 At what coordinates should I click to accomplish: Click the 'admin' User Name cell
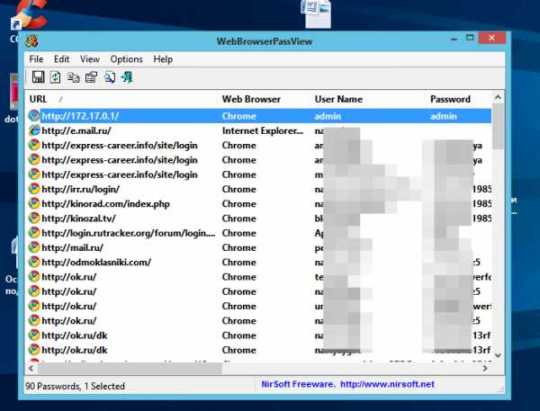[328, 116]
